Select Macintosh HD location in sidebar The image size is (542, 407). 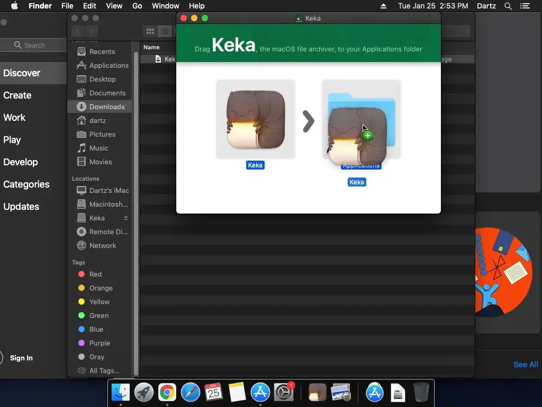coord(102,204)
